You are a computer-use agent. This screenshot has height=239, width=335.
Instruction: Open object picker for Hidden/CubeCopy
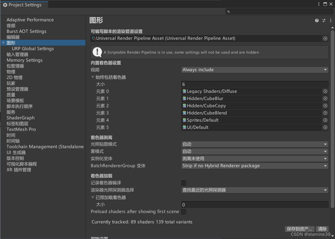[x=325, y=106]
